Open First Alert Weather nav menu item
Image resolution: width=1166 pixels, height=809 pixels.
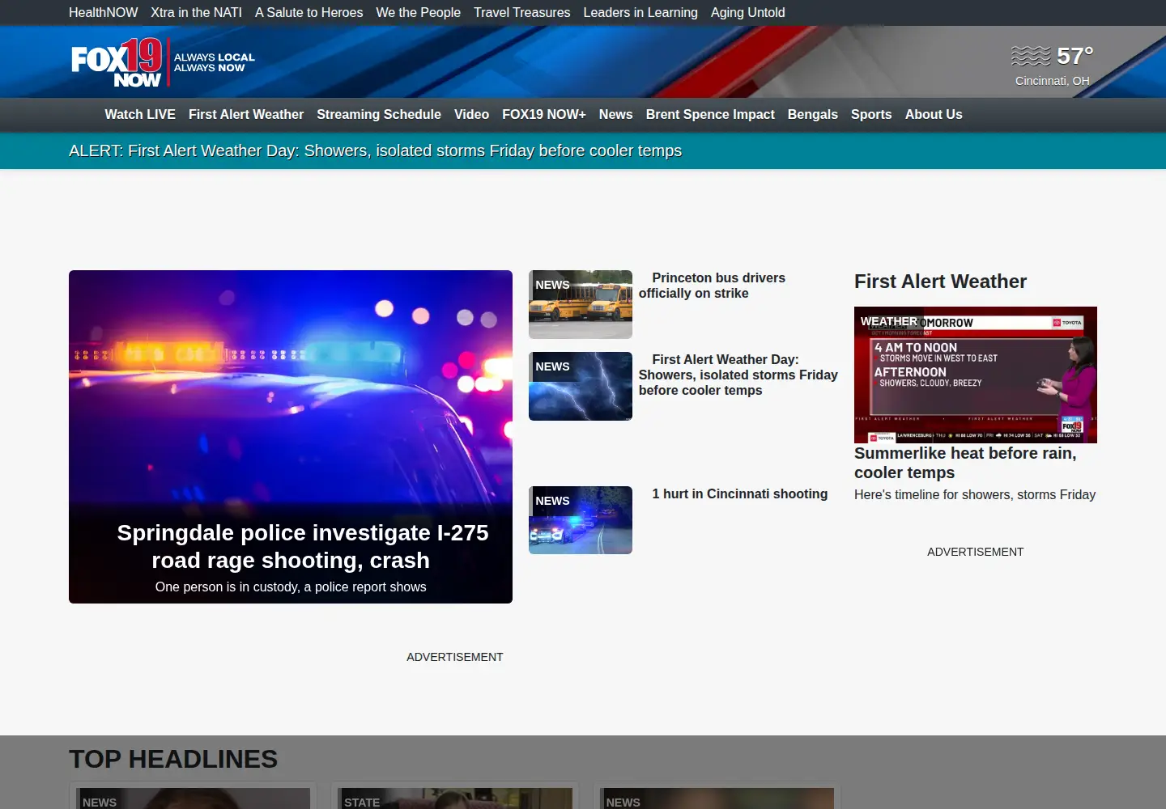pyautogui.click(x=246, y=114)
